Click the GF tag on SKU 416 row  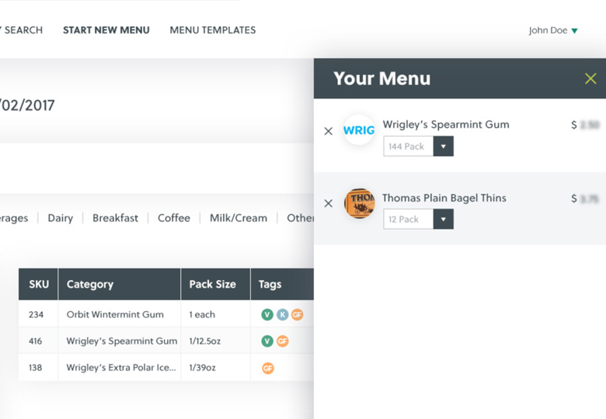click(x=283, y=341)
